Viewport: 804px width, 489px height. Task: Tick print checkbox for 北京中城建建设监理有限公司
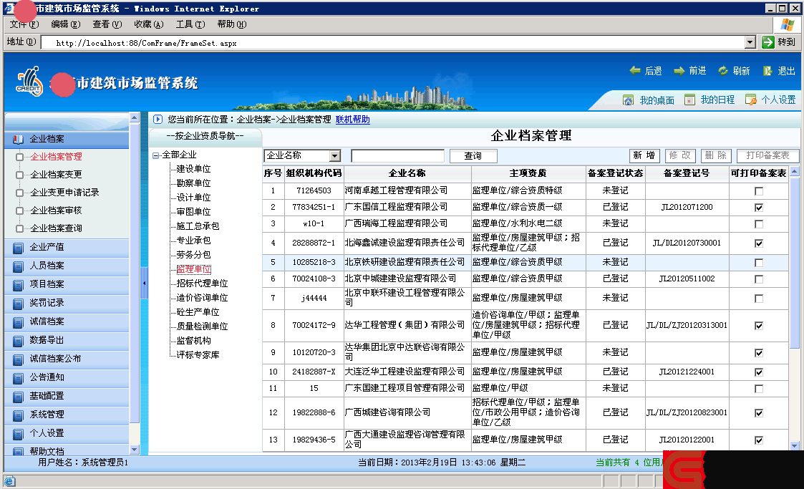pos(759,279)
